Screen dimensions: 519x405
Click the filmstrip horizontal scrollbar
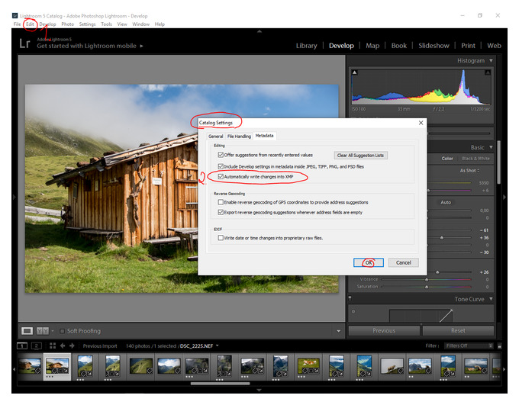click(x=220, y=384)
